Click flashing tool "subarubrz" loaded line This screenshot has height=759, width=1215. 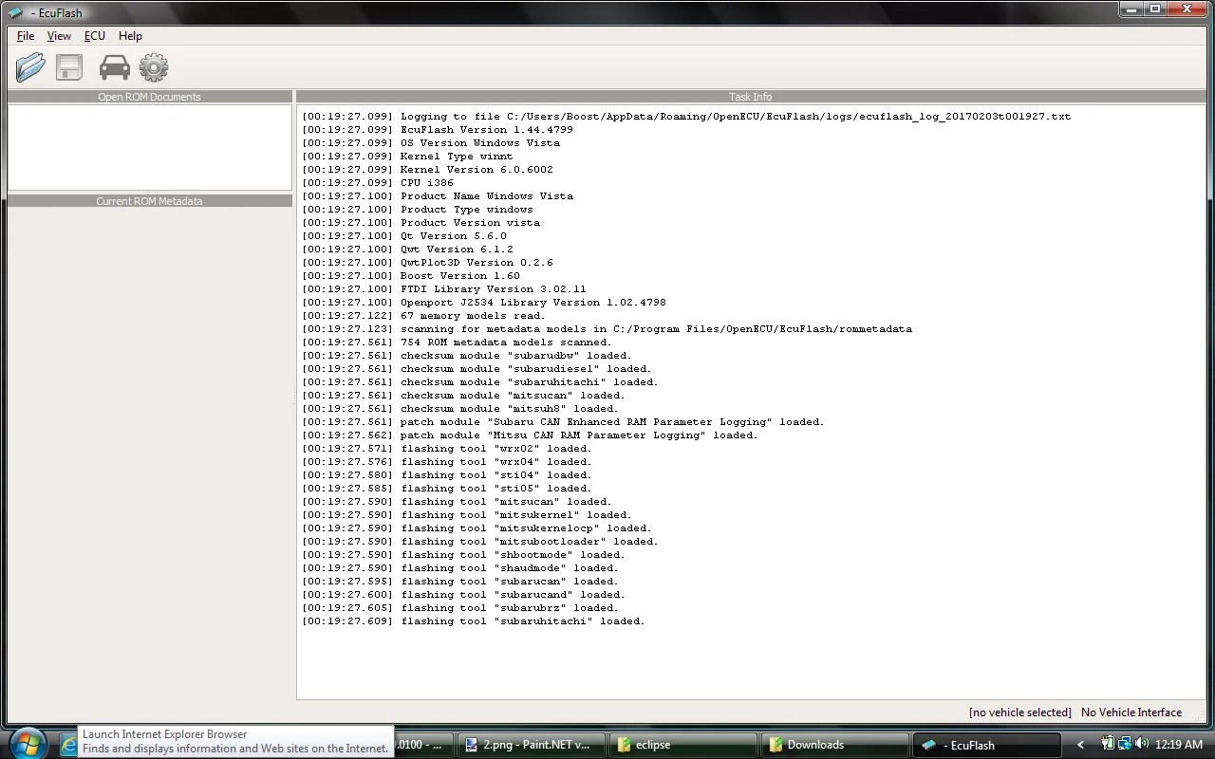click(460, 608)
